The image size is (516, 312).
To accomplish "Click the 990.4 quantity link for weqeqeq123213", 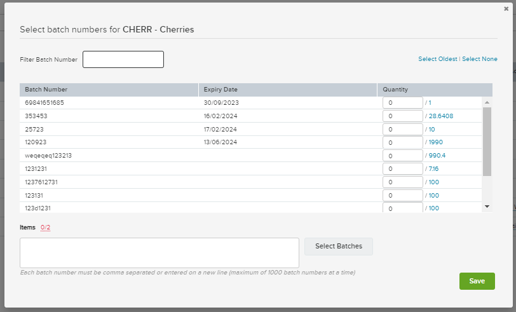I will click(437, 156).
